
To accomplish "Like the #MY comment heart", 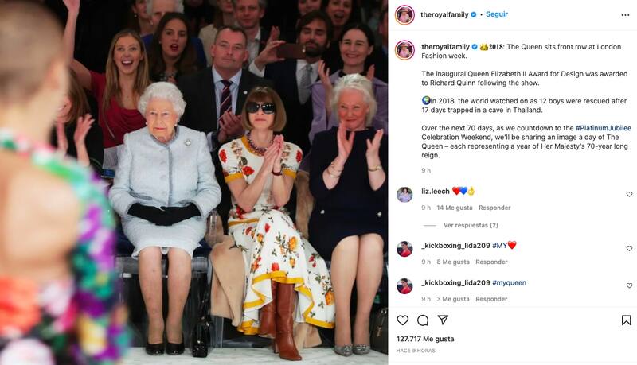I will point(629,248).
